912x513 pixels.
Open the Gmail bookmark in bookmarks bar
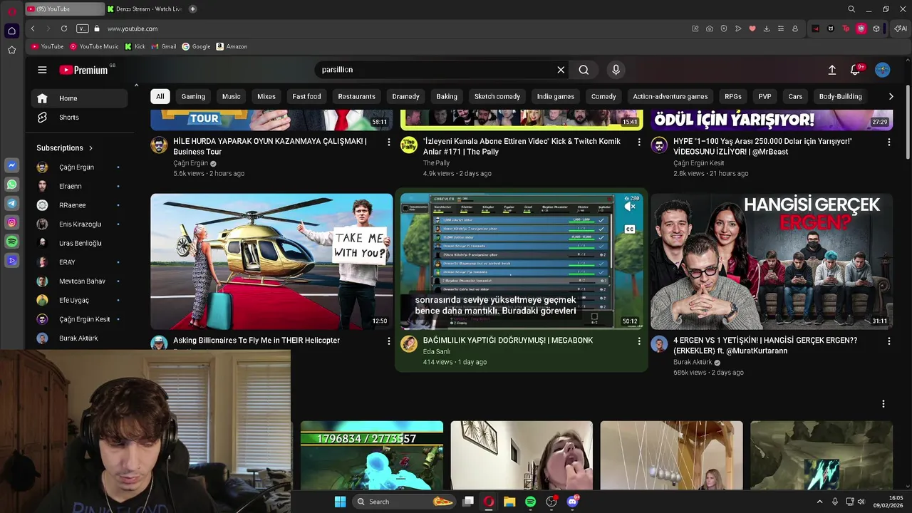163,46
